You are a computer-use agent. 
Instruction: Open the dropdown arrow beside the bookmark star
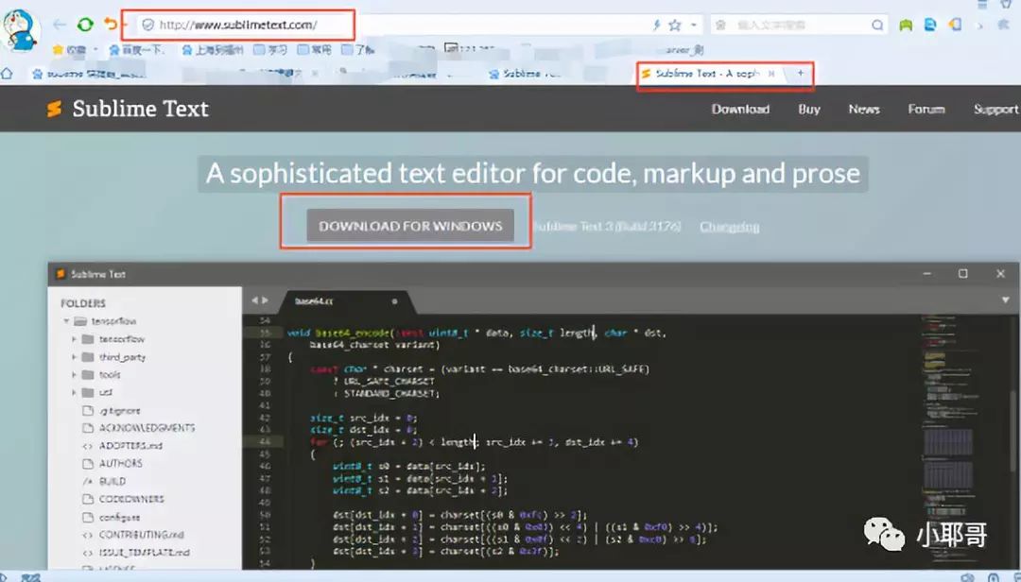pos(694,26)
